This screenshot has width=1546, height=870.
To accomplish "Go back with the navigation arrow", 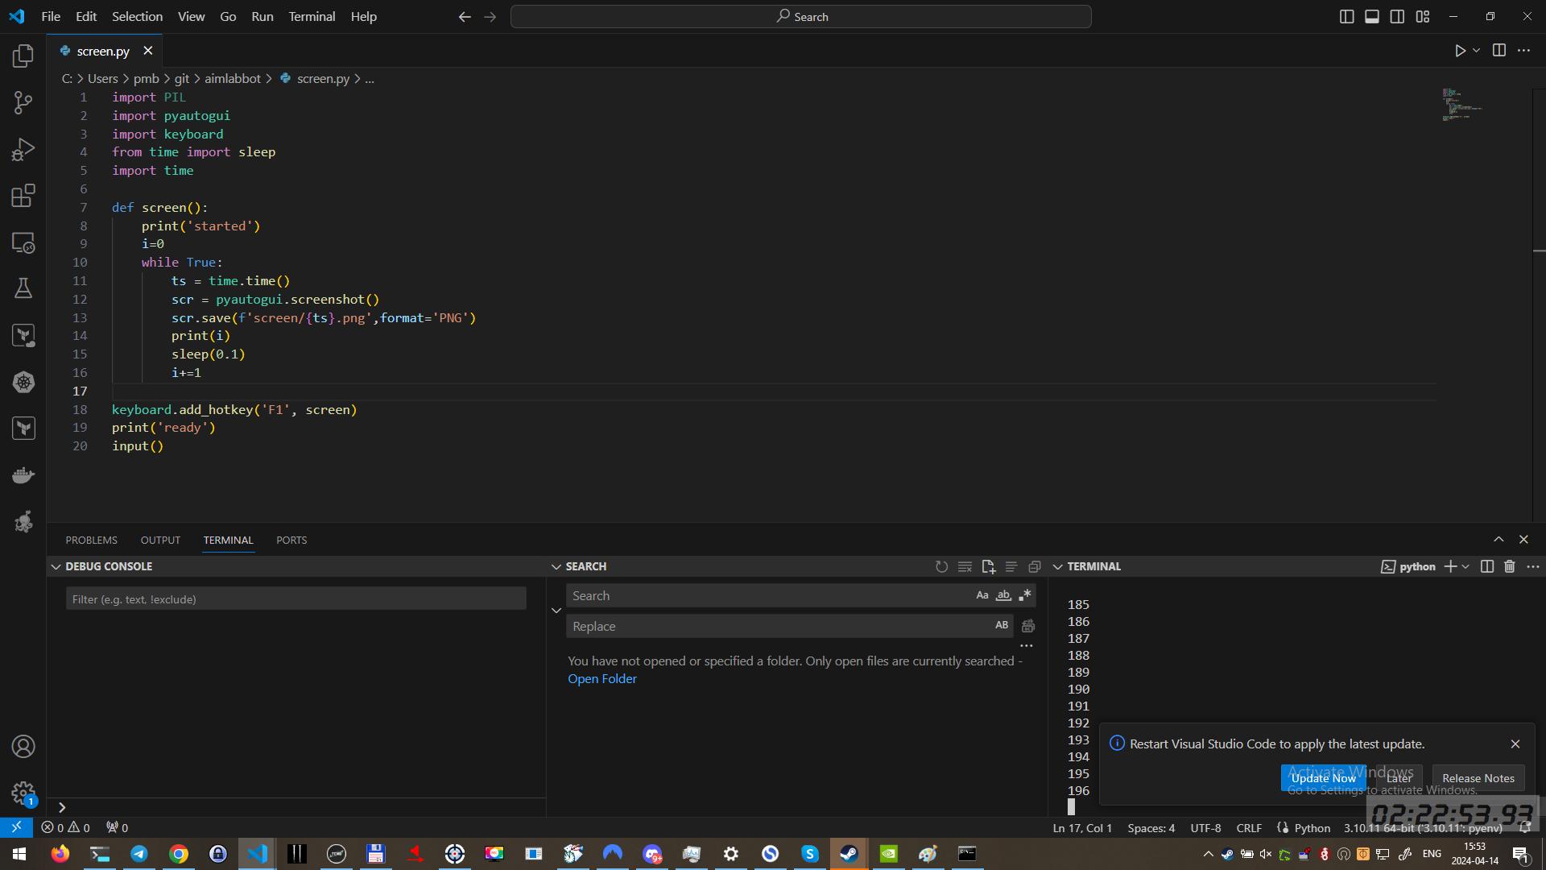I will click(x=465, y=17).
